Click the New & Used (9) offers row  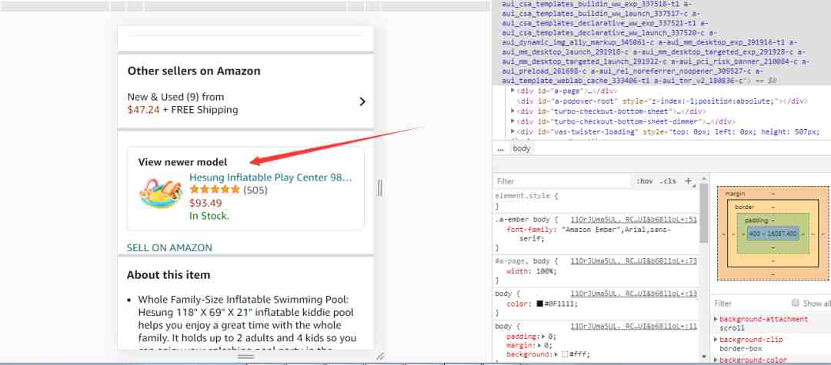click(x=246, y=103)
